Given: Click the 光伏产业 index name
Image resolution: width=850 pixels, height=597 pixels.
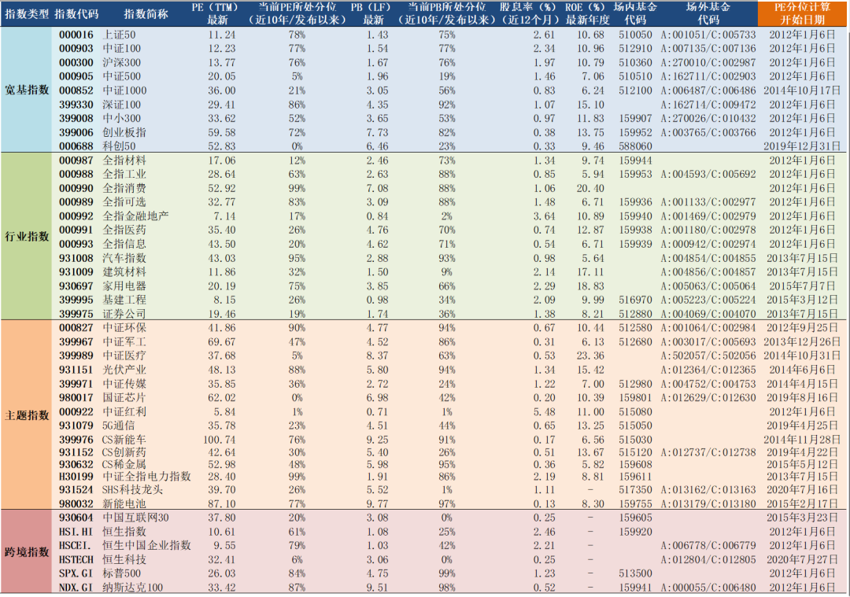Looking at the screenshot, I should 124,370.
